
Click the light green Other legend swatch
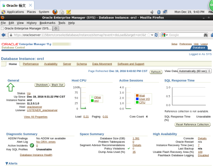coord(92,97)
